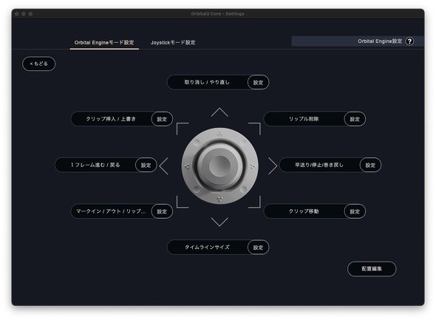
Task: Click 設定 next to クリップ移動
Action: click(x=355, y=211)
